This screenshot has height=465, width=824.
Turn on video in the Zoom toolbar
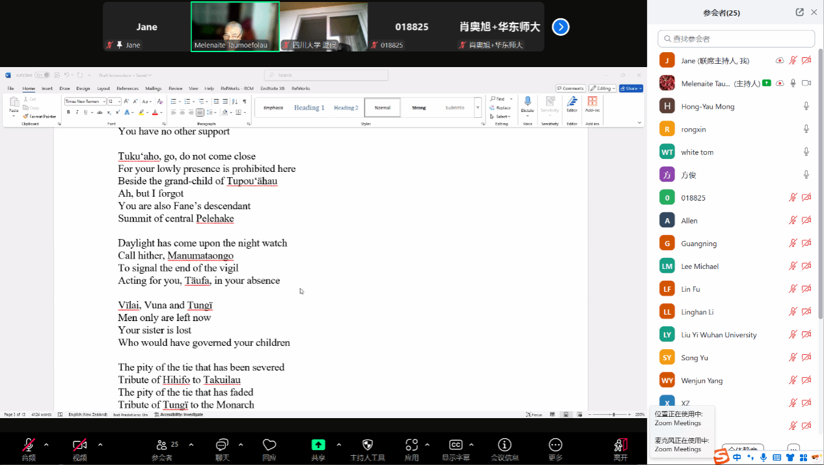click(79, 445)
